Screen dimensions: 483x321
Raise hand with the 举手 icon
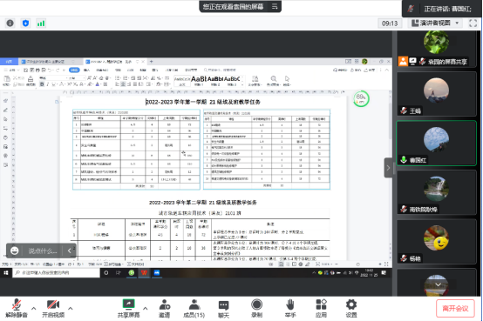tap(289, 309)
